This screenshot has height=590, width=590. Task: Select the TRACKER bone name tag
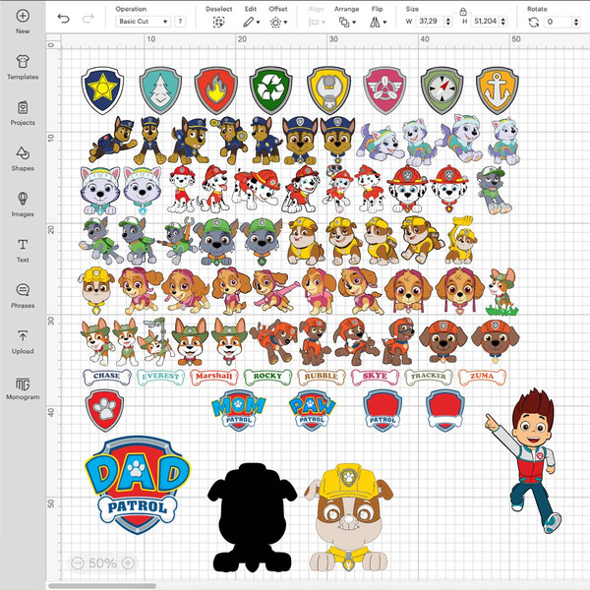point(429,377)
